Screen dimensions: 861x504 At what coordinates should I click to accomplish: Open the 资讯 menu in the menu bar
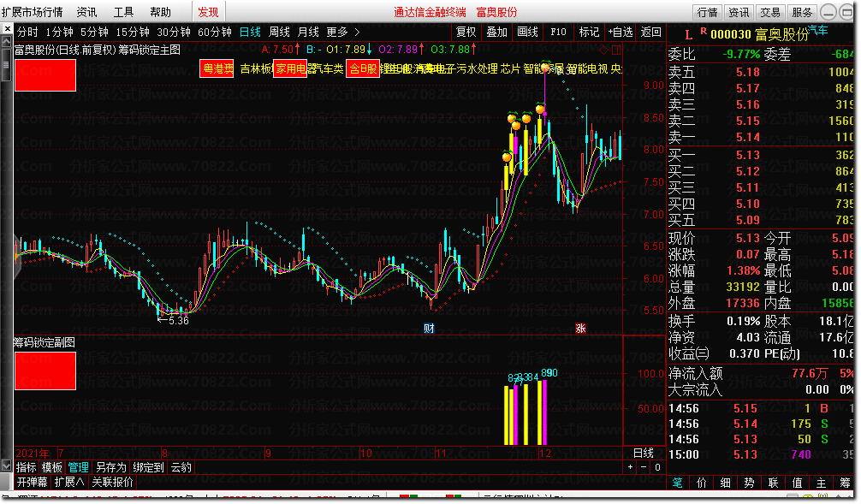pyautogui.click(x=86, y=11)
